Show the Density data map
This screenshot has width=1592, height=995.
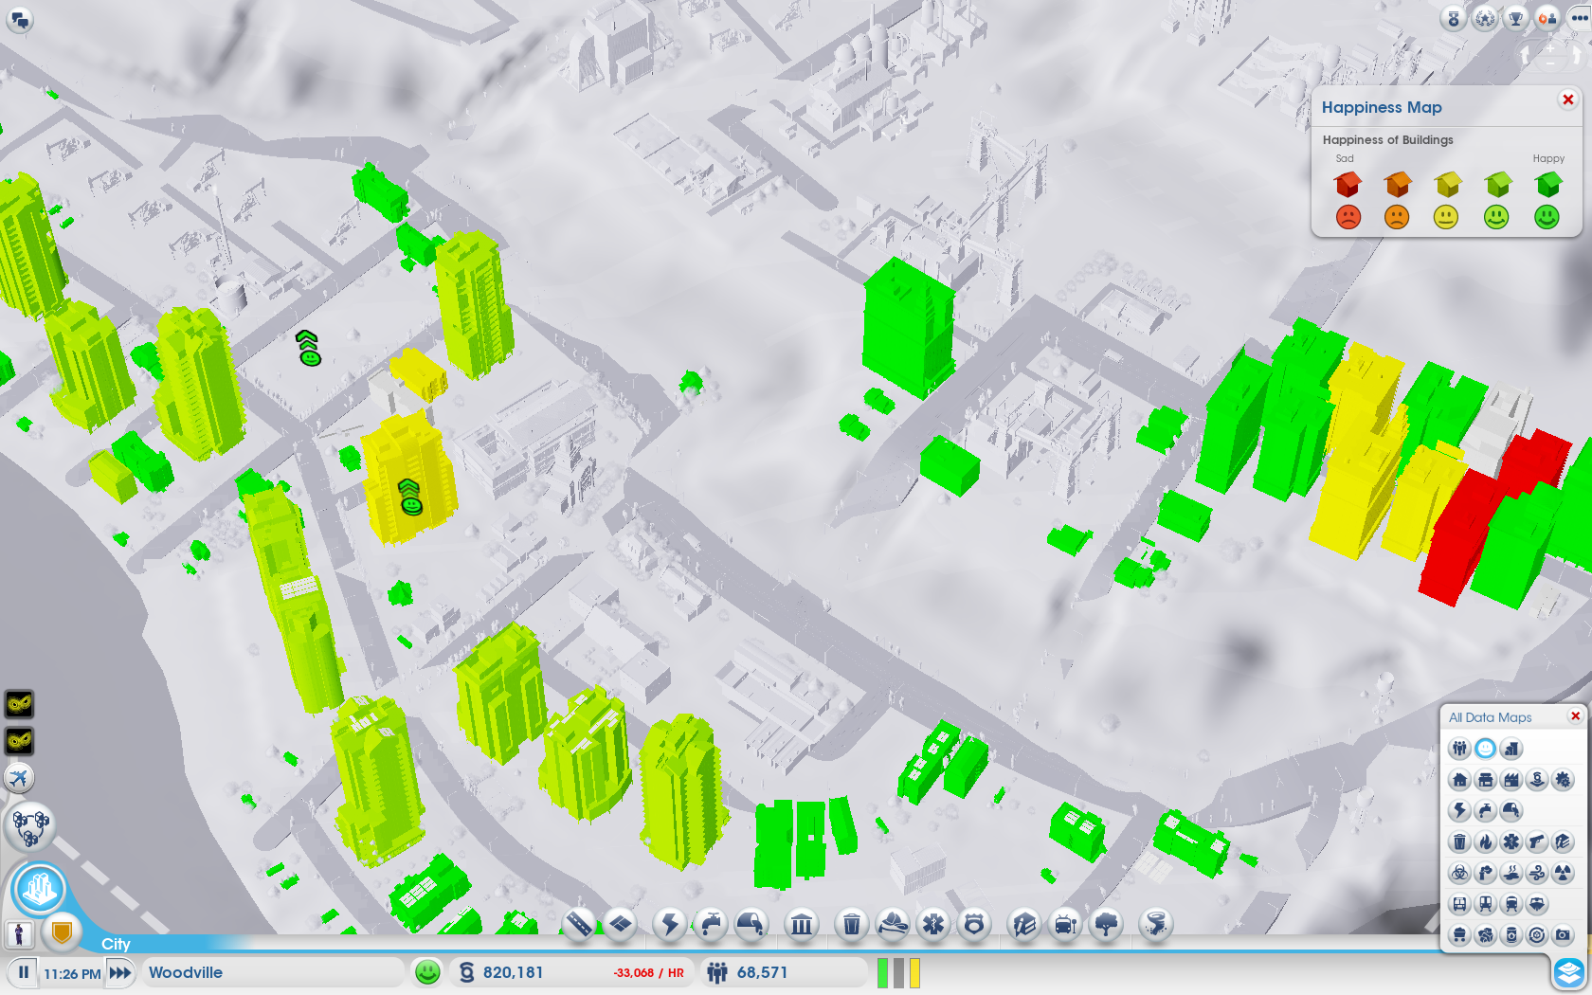(1511, 749)
